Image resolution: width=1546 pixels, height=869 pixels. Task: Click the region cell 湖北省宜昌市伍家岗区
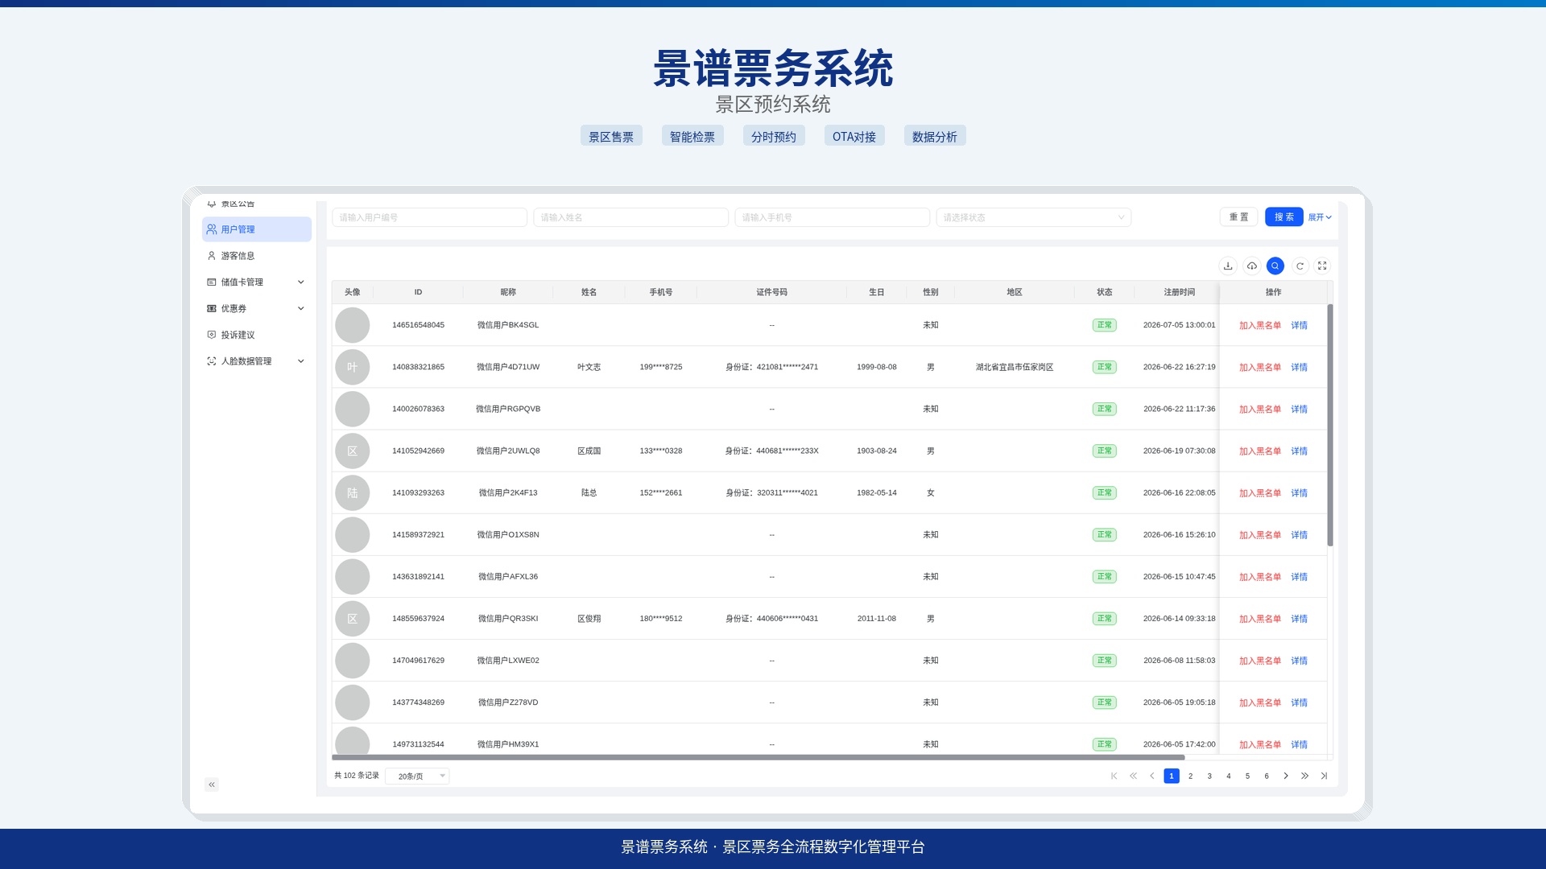pos(1015,367)
